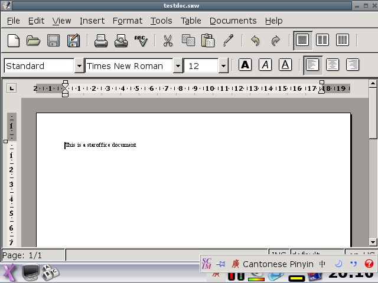Click the Page: 1/1 status field

(32, 255)
